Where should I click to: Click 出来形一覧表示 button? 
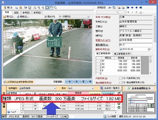[x=110, y=88]
